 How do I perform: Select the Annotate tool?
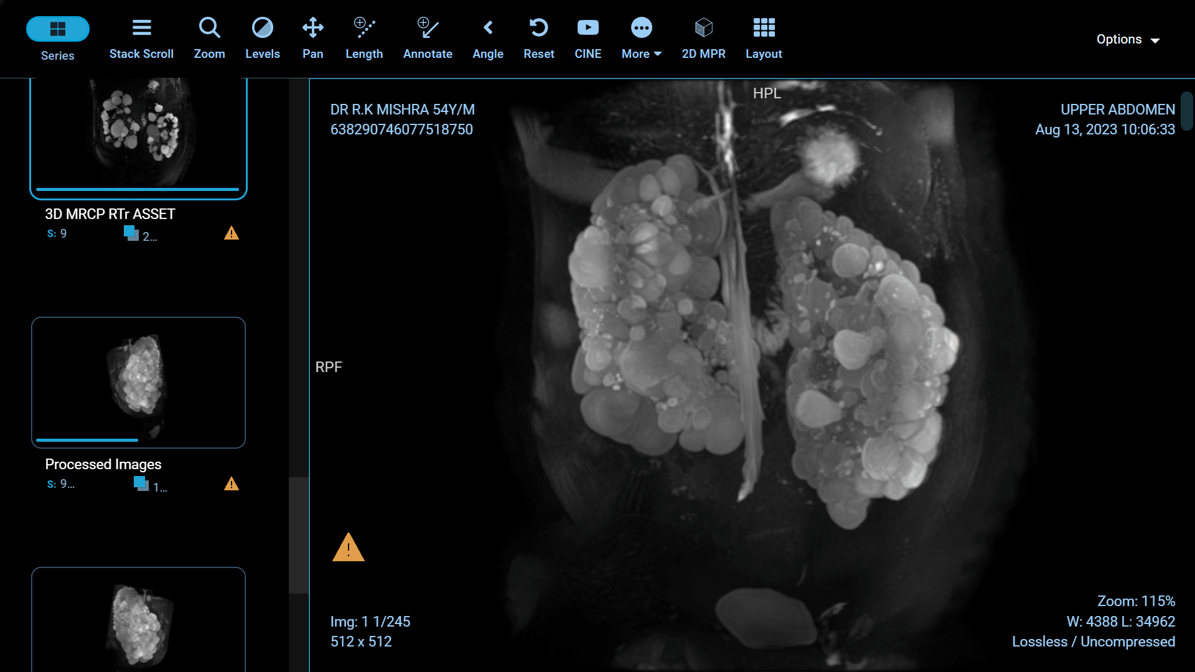[x=428, y=37]
